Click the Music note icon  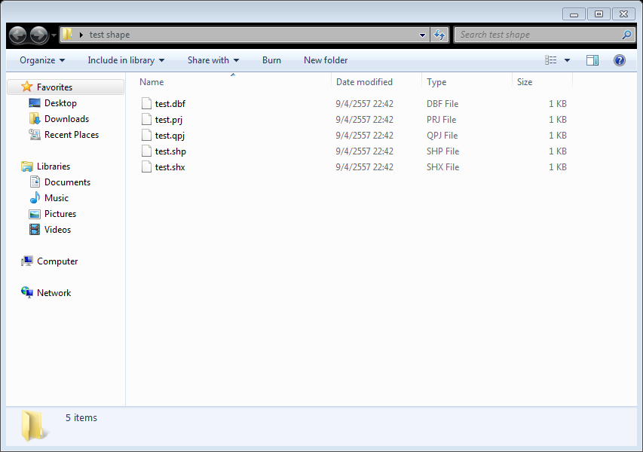tap(35, 197)
